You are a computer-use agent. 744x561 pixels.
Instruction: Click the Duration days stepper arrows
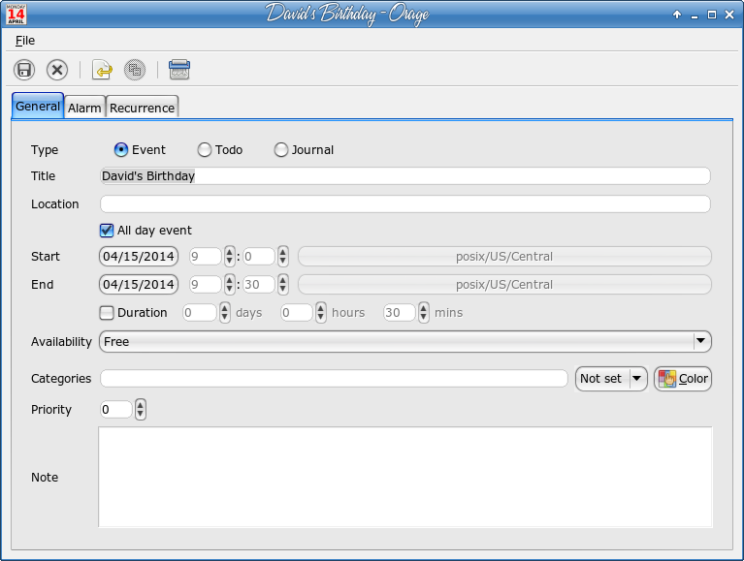click(x=225, y=313)
